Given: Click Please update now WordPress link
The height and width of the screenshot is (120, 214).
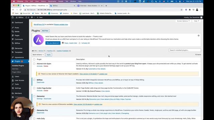Looking at the screenshot, I should 61,24.
